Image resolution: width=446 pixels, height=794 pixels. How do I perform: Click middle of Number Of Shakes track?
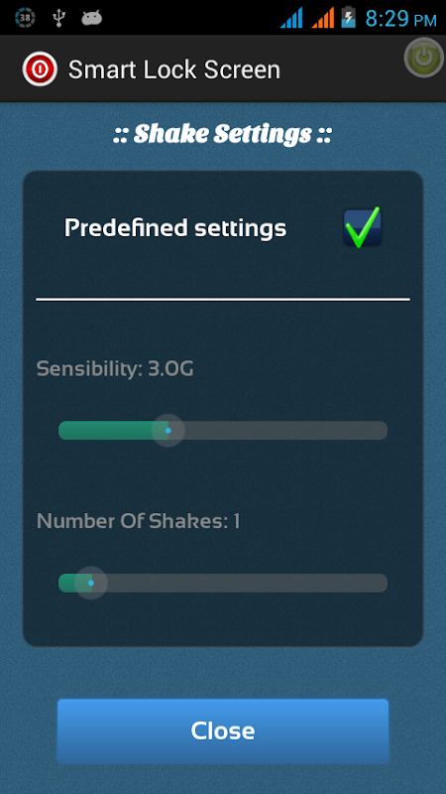[x=223, y=583]
